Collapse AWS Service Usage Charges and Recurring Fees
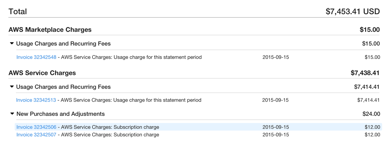 coord(12,87)
